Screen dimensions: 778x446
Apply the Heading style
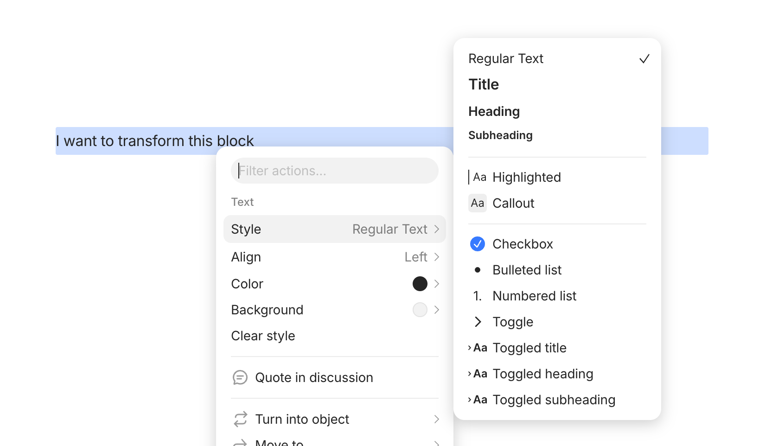point(557,111)
